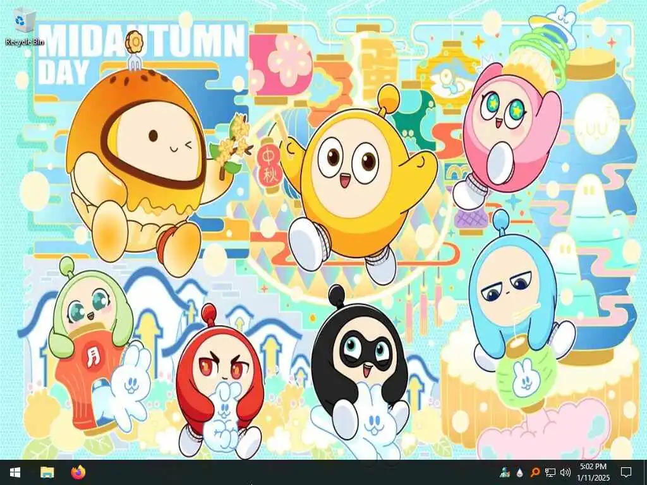Open the clock showing 5:02 PM
647x485 pixels.
pos(593,472)
